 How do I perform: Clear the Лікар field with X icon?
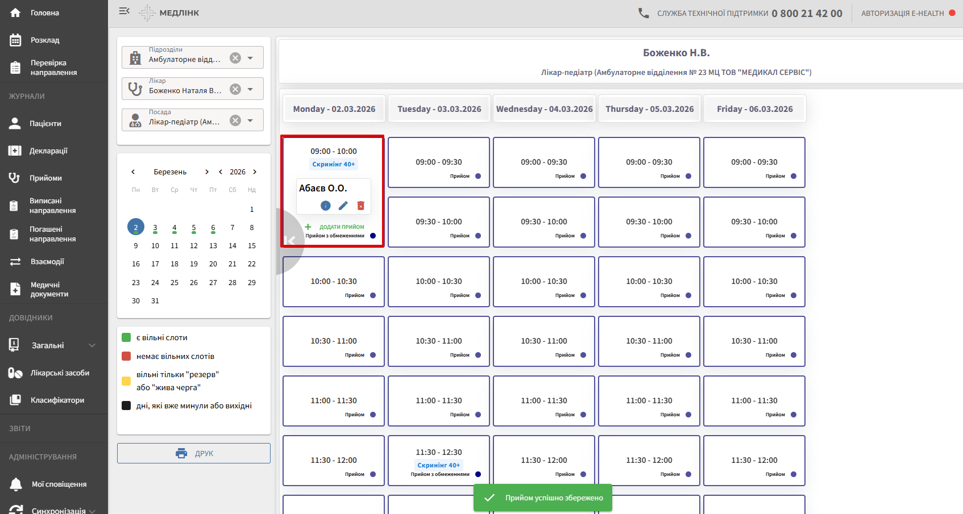[x=235, y=89]
